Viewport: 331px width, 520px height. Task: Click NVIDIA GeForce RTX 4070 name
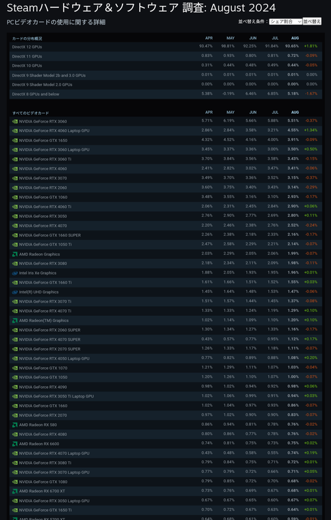[43, 226]
